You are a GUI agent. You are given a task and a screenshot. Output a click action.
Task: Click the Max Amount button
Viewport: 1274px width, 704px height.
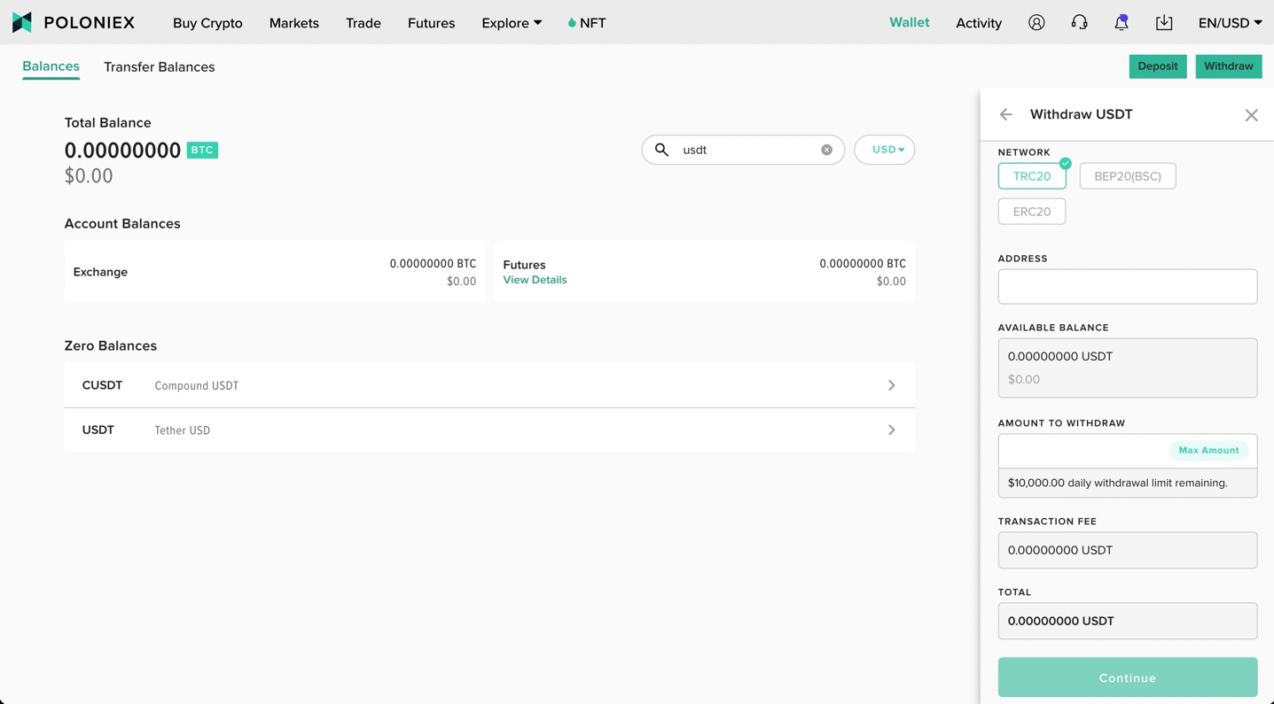(1208, 451)
